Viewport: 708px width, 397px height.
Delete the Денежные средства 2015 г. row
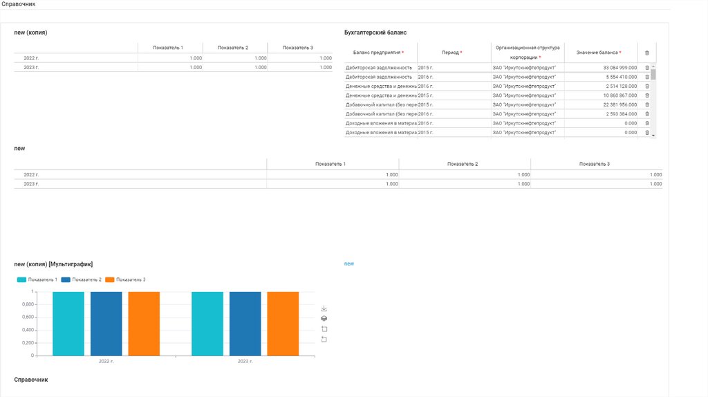pos(646,95)
